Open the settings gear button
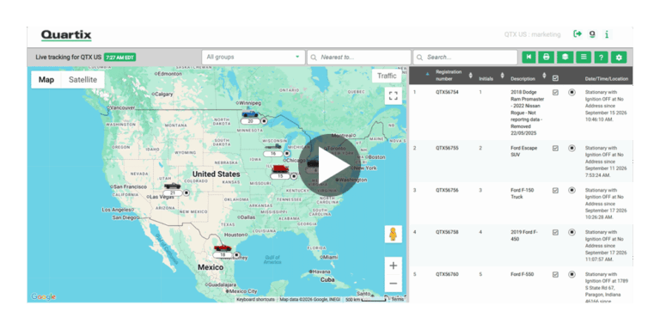This screenshot has width=660, height=330. pos(619,58)
